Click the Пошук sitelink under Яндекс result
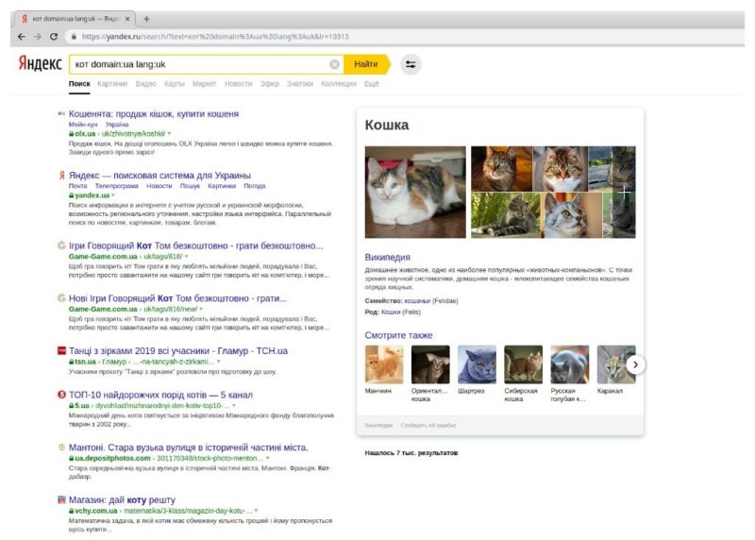 coord(190,186)
